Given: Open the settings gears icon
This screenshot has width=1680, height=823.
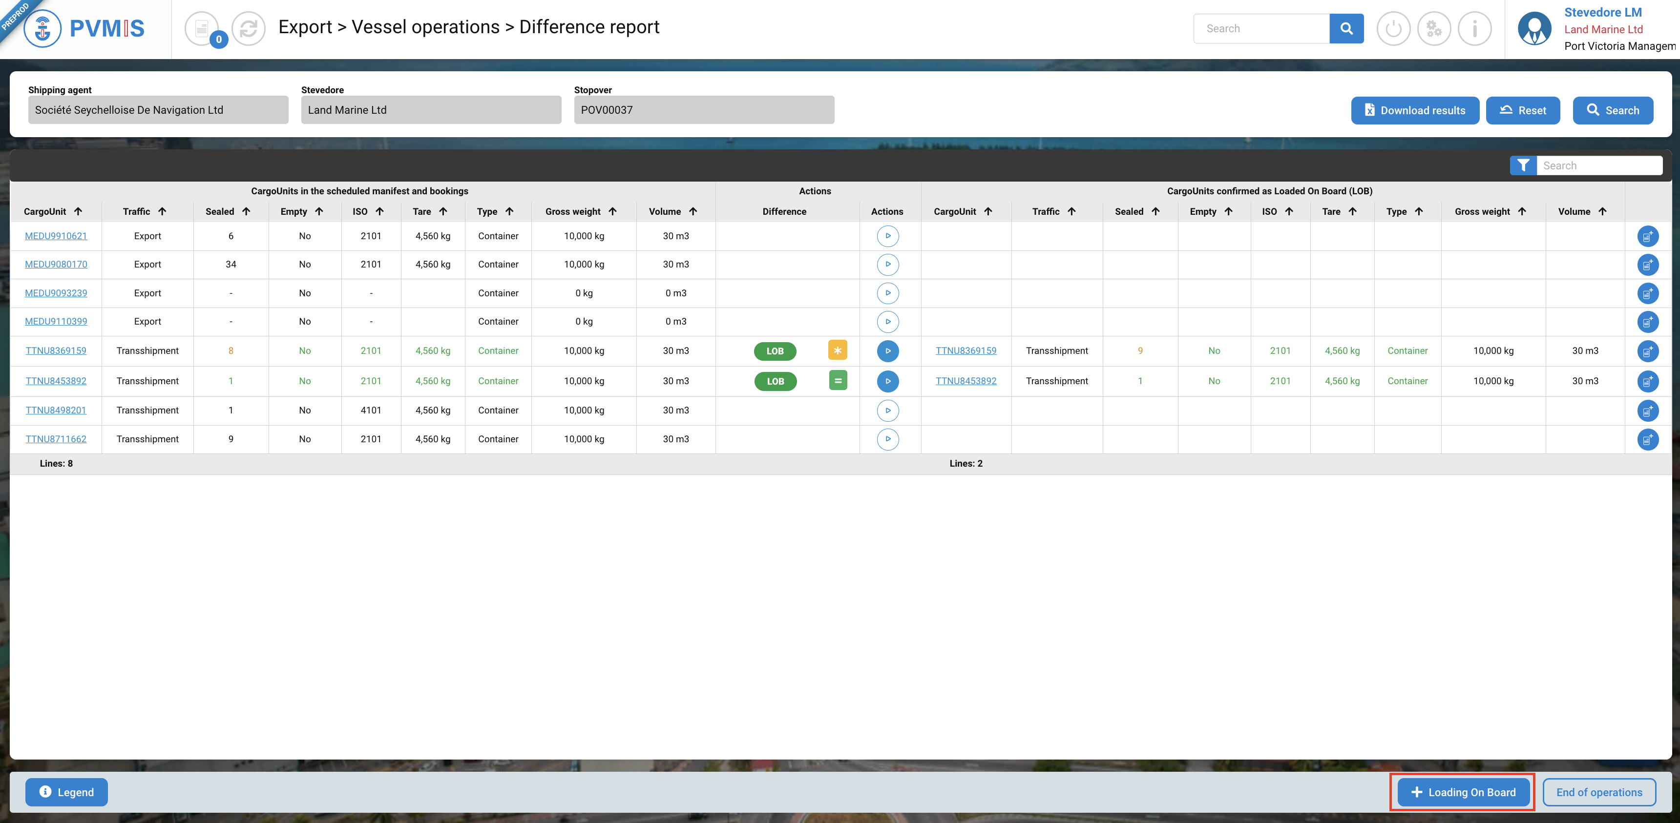Looking at the screenshot, I should pos(1433,29).
